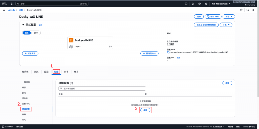
Task: Select 目的地 in the side menu
Action: pos(25,98)
